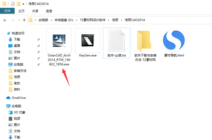Image resolution: width=212 pixels, height=140 pixels.
Task: Click the OneDrive cloud icon
Action: [8, 98]
